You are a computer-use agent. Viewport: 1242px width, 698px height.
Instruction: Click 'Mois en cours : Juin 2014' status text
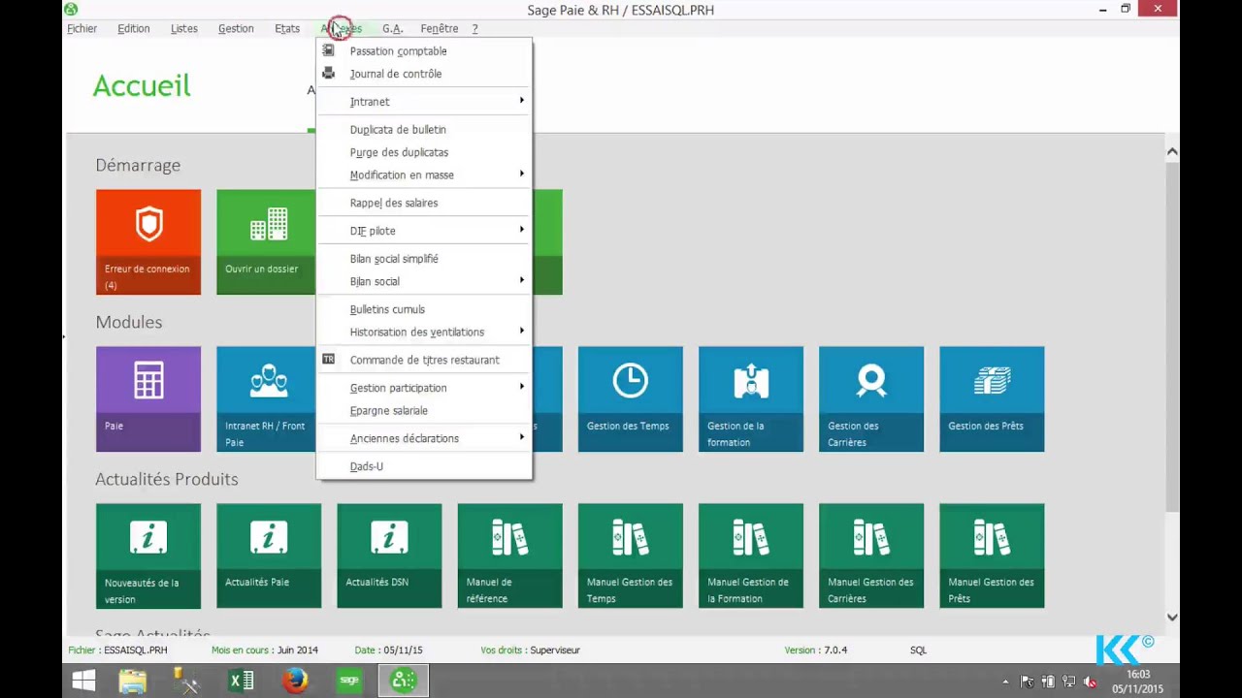[265, 650]
